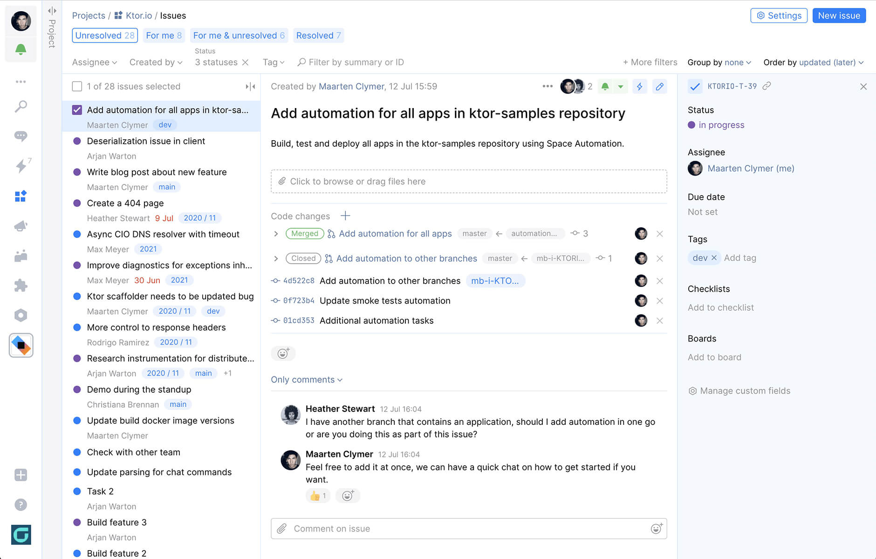Click + More filters
Screen dimensions: 876x559
click(x=650, y=62)
